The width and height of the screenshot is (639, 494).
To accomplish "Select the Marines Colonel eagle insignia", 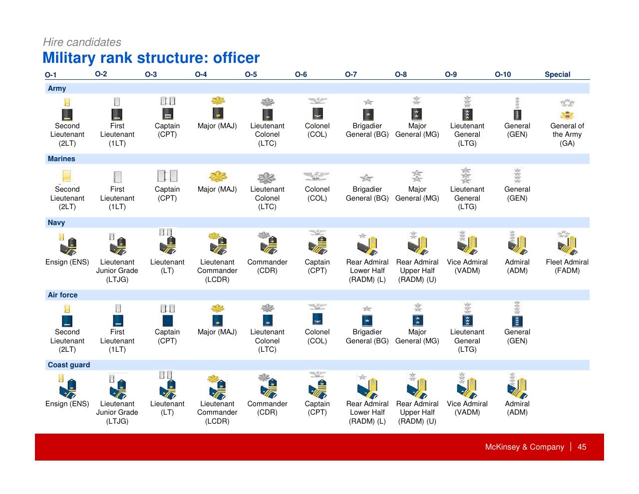I will (317, 176).
